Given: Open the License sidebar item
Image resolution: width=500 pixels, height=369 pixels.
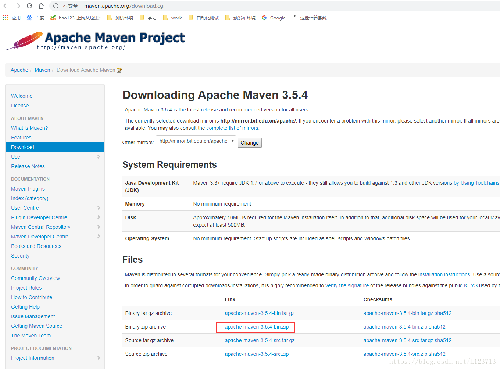Looking at the screenshot, I should (x=20, y=106).
